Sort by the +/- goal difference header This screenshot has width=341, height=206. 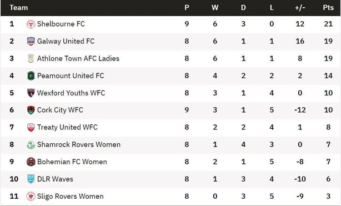(300, 8)
